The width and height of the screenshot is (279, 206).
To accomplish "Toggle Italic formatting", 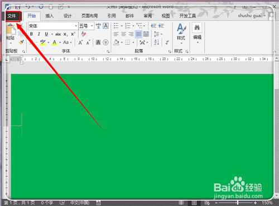I will point(39,34).
